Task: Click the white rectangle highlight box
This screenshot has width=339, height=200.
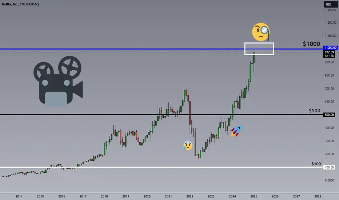Action: (x=259, y=49)
